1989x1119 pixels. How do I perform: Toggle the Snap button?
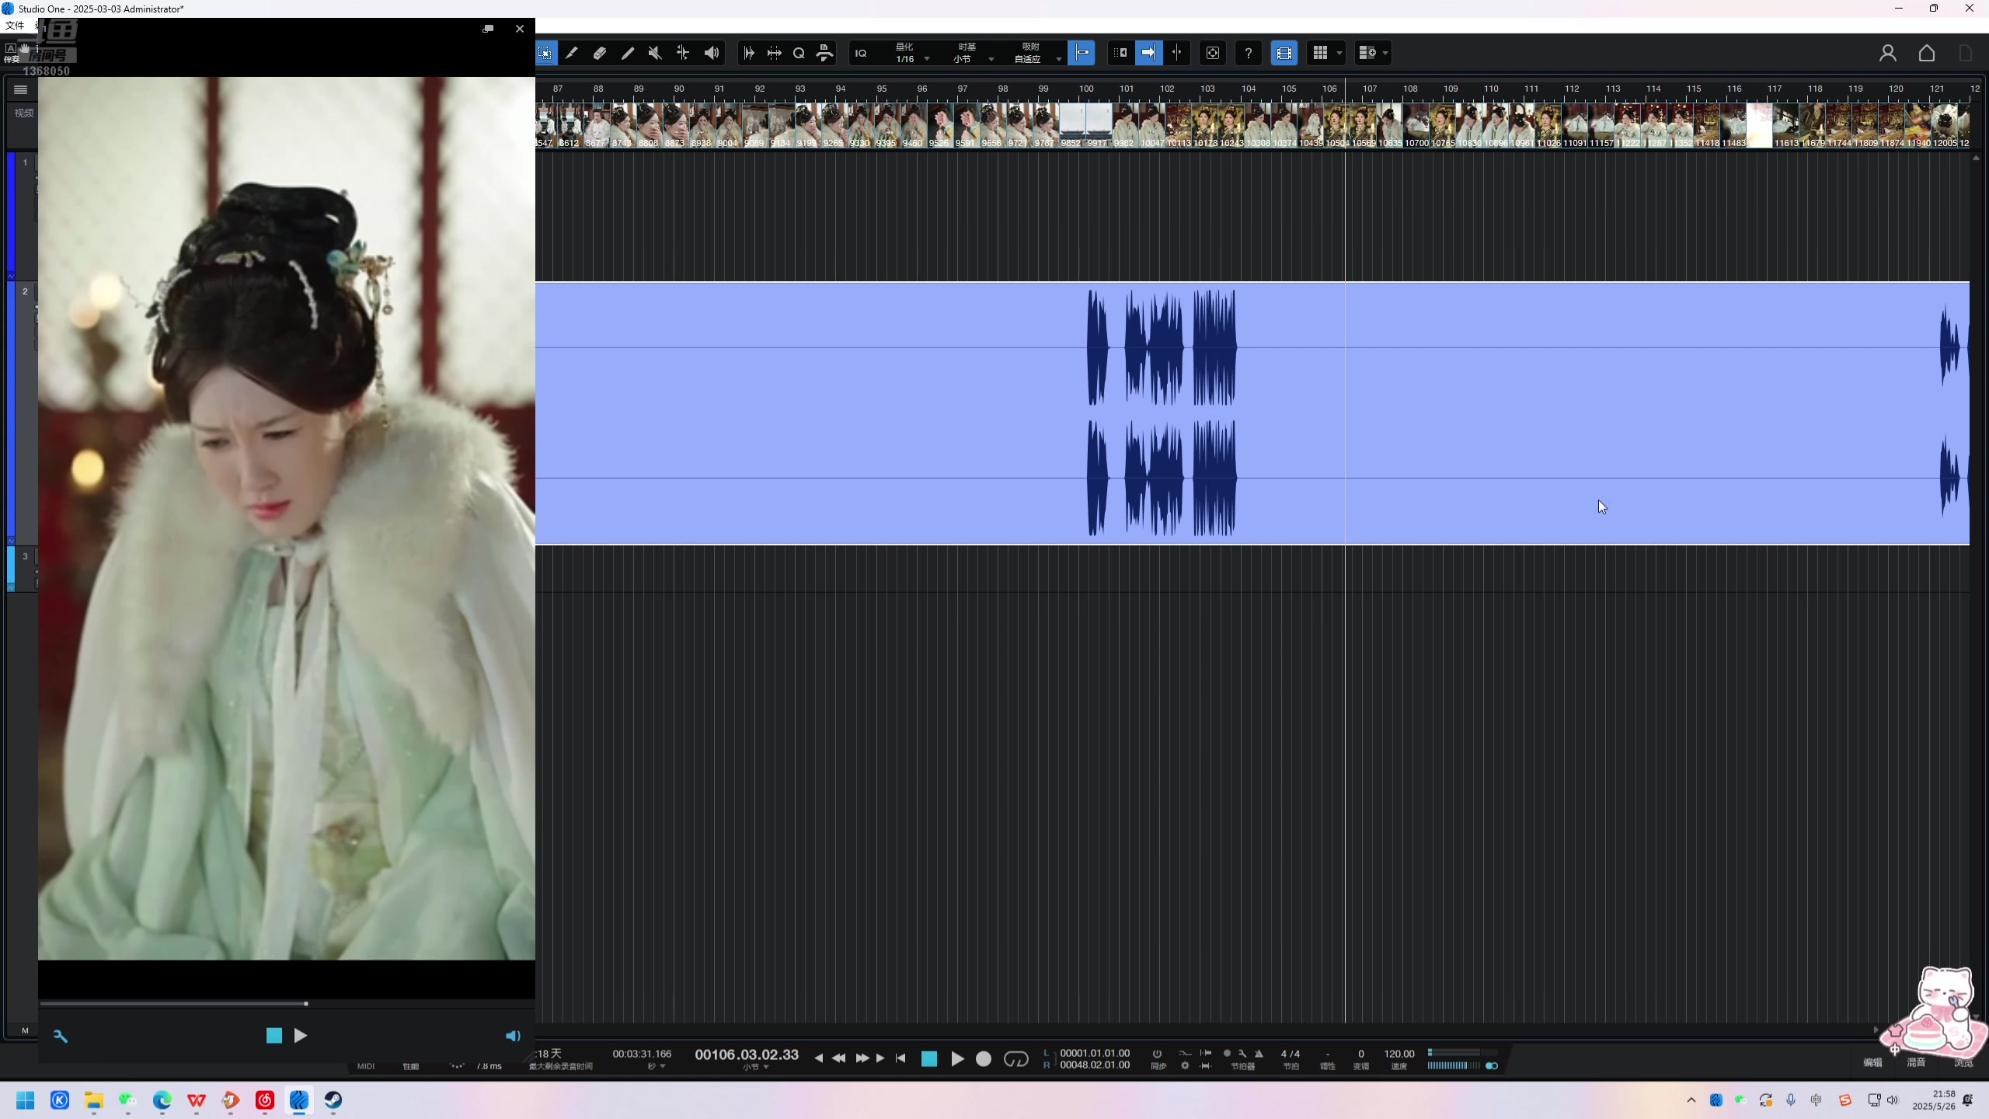tap(1082, 53)
